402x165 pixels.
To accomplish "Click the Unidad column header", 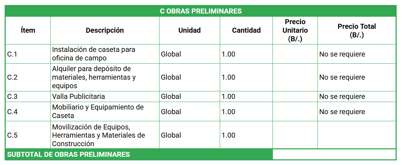I will [189, 30].
